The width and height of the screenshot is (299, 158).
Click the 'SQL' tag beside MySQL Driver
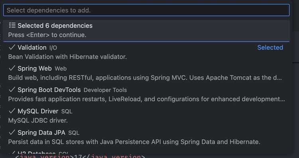point(67,111)
